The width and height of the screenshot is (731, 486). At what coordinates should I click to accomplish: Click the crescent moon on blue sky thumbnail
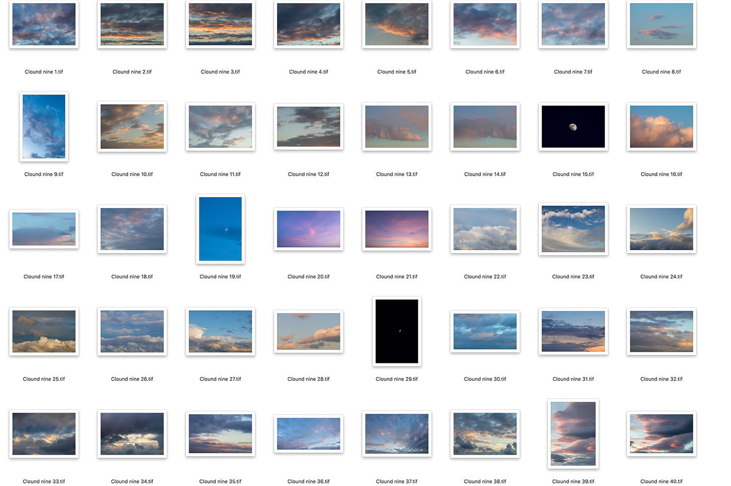coord(220,229)
